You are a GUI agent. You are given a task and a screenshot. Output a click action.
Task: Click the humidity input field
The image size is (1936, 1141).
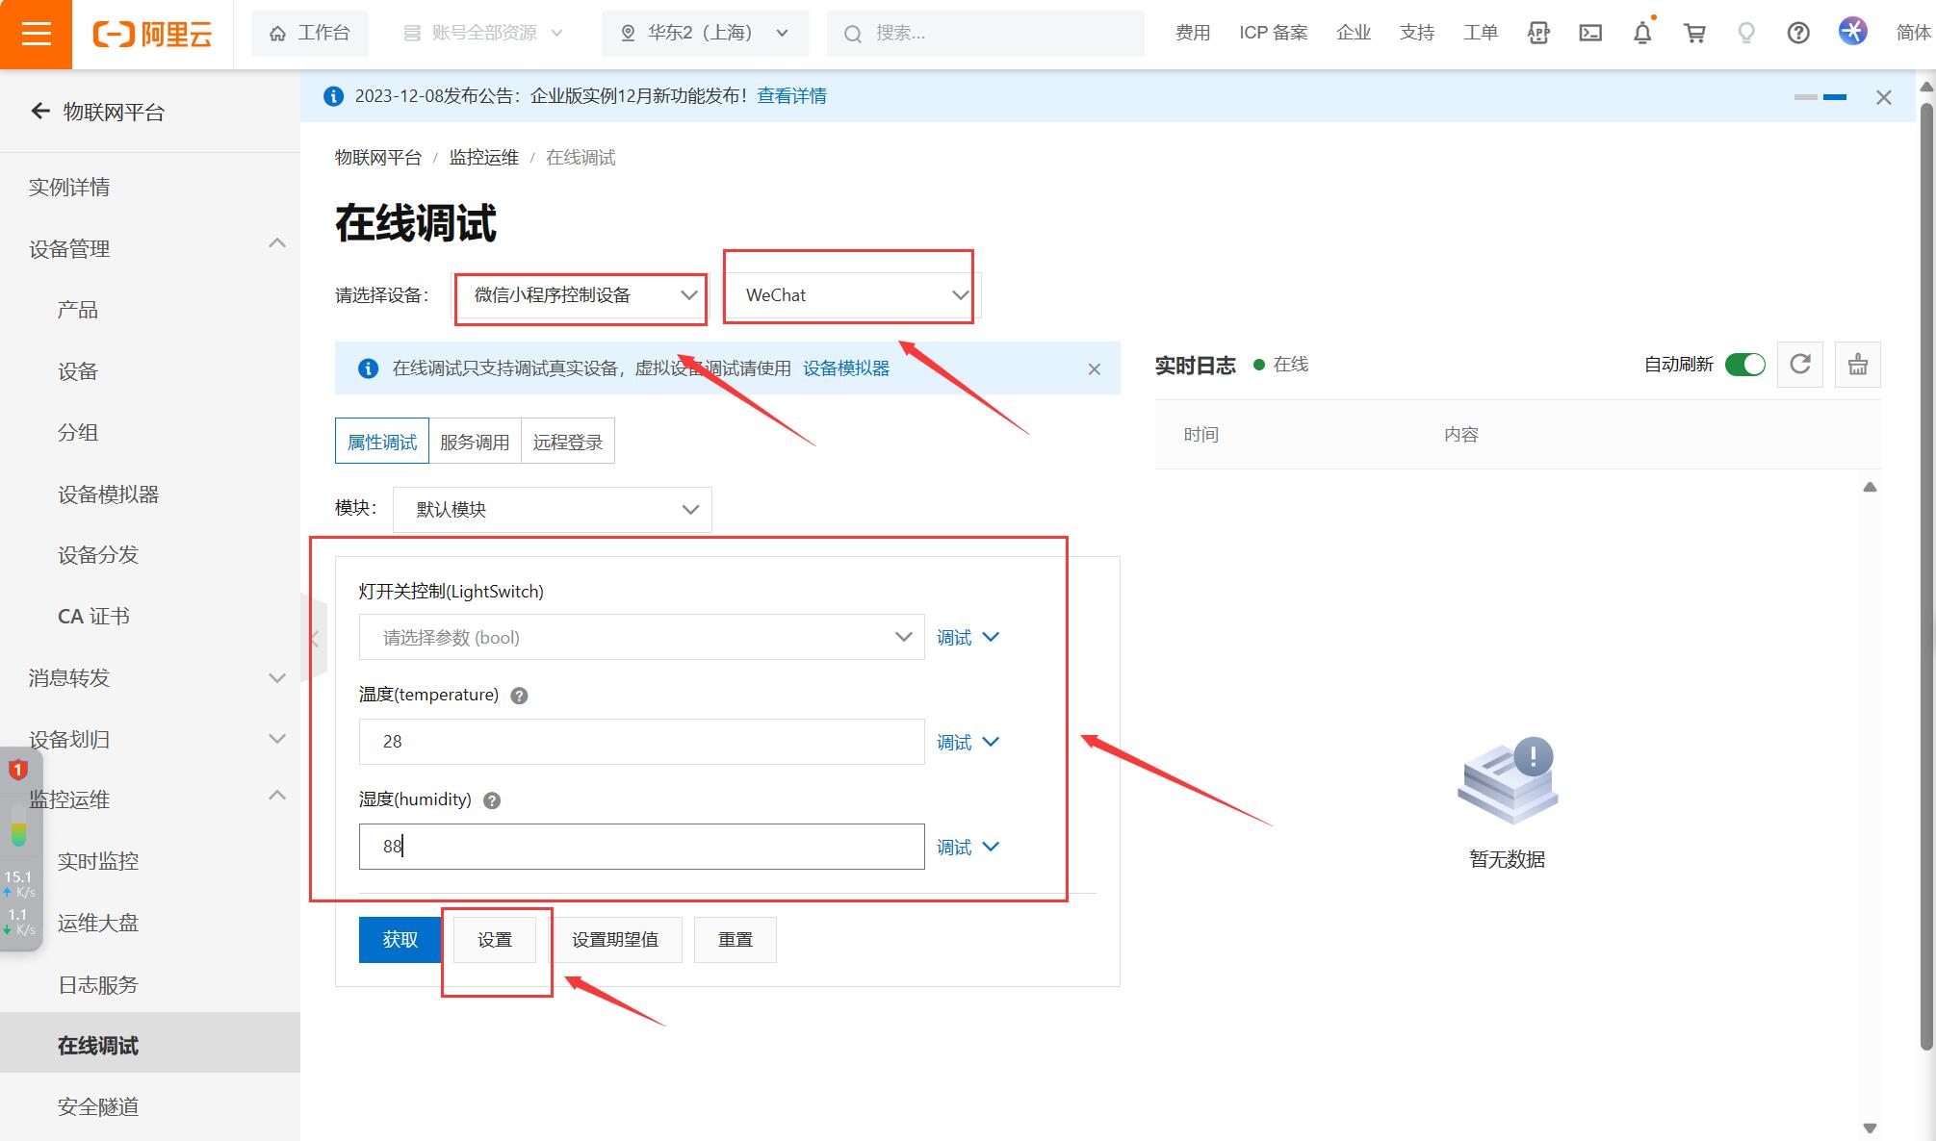tap(640, 847)
